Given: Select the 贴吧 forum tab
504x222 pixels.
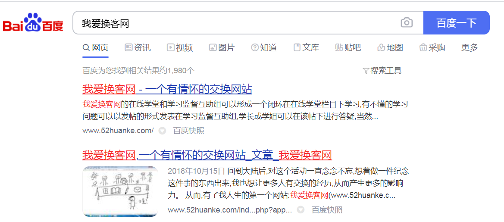Looking at the screenshot, I should point(348,48).
